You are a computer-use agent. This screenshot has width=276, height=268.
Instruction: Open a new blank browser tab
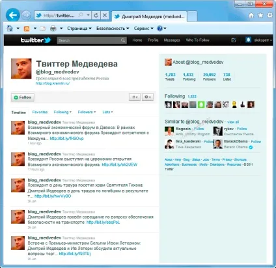(192, 16)
